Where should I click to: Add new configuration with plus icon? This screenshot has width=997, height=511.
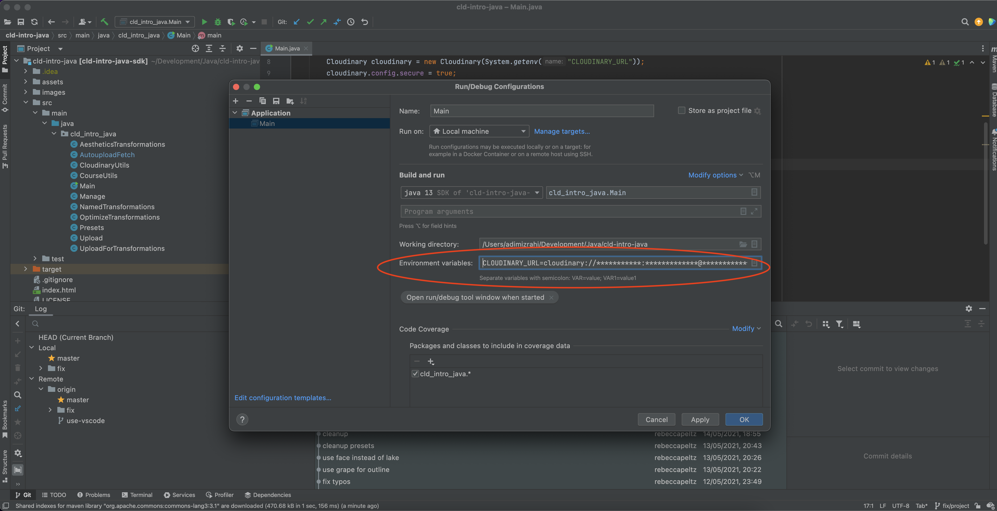pyautogui.click(x=235, y=101)
